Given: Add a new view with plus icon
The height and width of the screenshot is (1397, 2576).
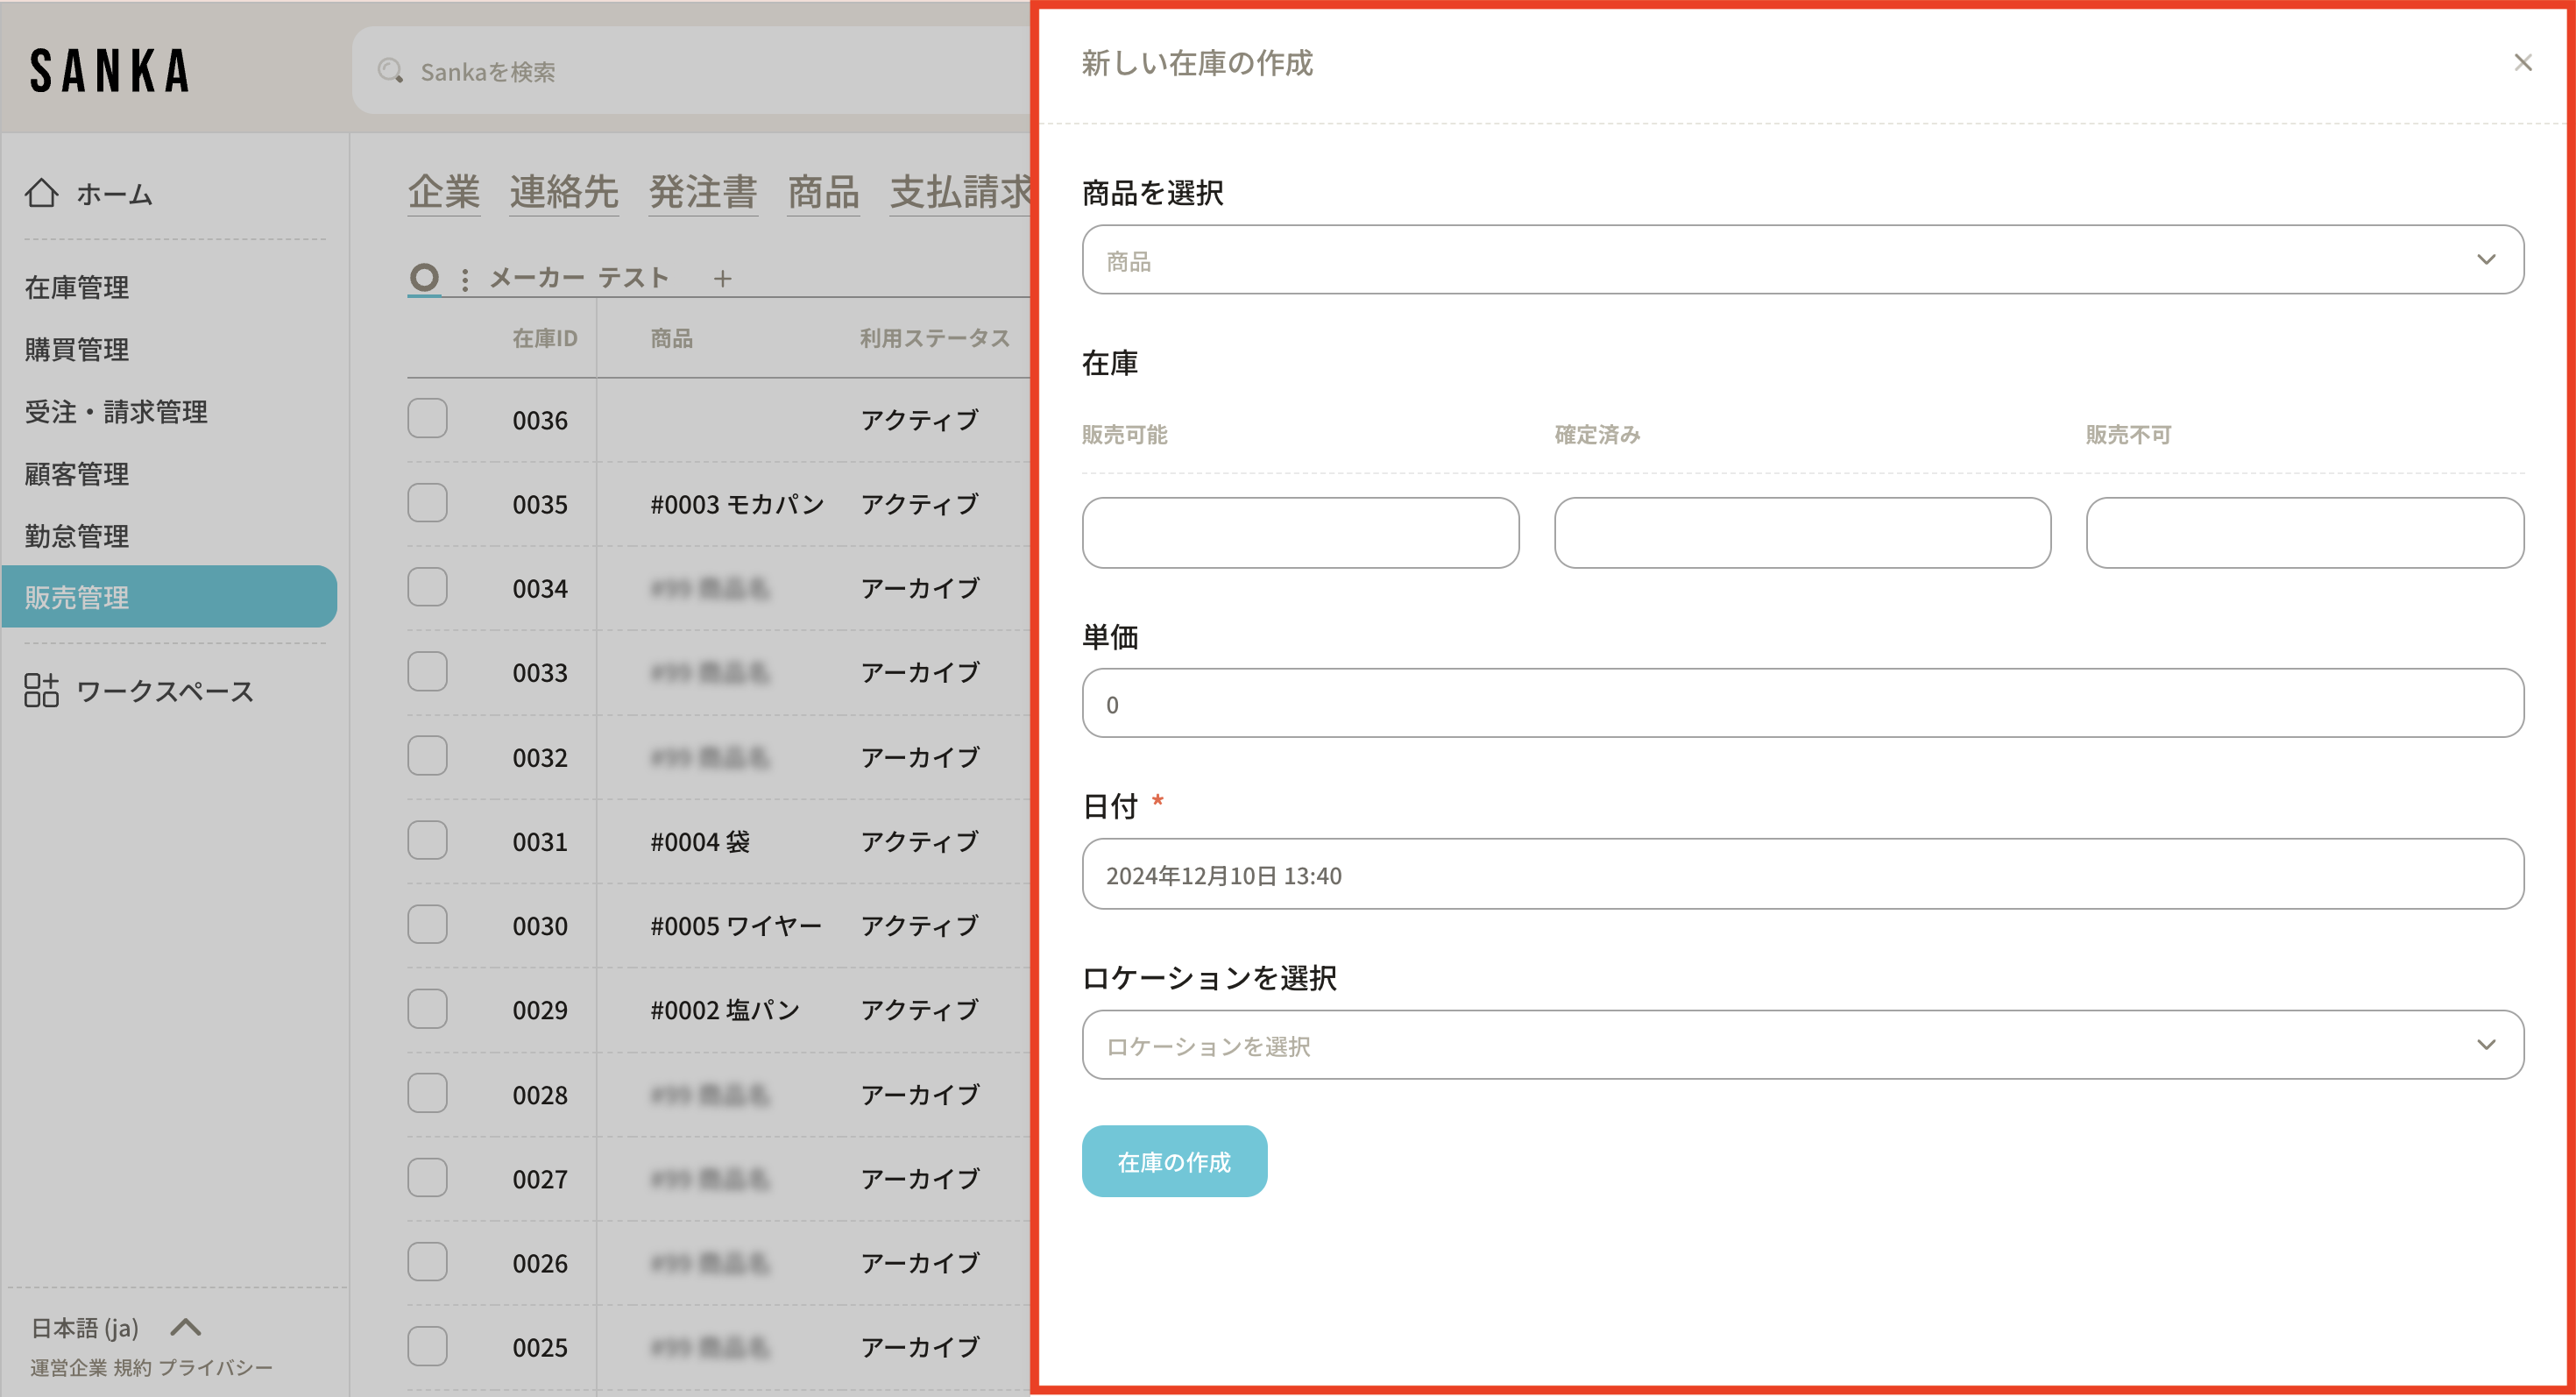Looking at the screenshot, I should coord(723,279).
